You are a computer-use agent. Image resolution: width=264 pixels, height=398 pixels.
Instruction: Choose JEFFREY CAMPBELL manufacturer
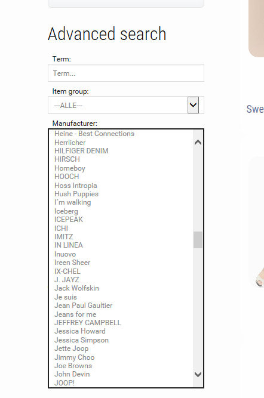(88, 323)
